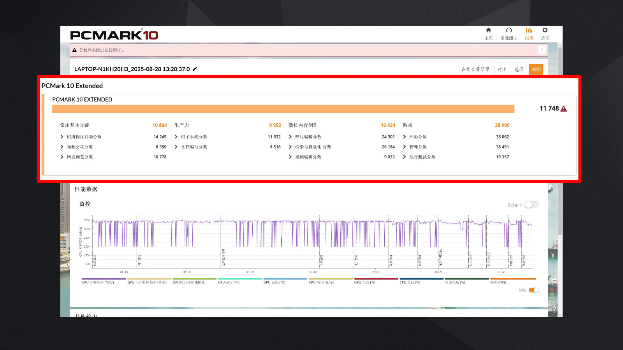Screen dimensions: 623x350
Task: Toggle the 帧率 (FPS) legend series
Action: click(513, 281)
